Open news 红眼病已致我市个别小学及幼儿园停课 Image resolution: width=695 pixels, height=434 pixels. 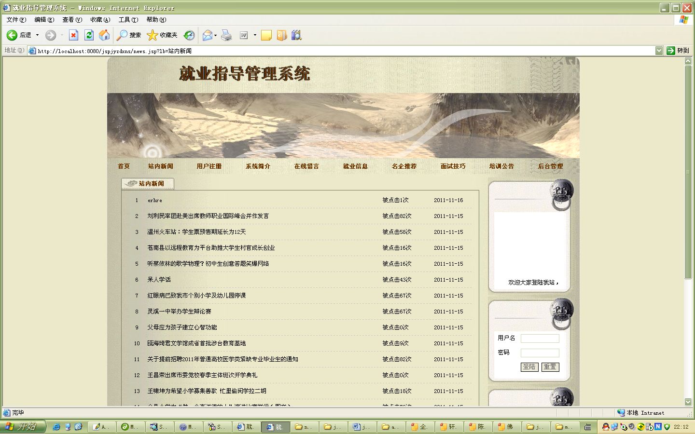coord(196,296)
